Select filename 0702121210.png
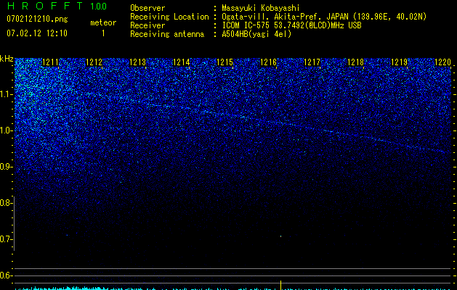Screen dimensions: 457x290 tap(37, 19)
